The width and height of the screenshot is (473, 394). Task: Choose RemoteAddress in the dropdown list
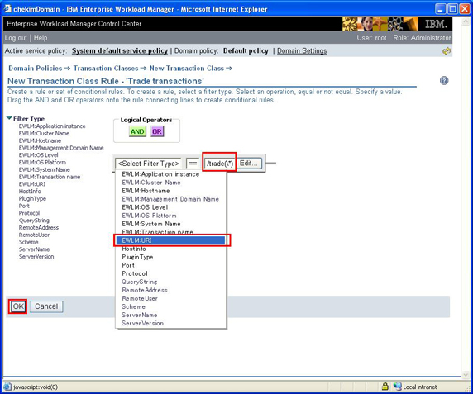click(170, 290)
